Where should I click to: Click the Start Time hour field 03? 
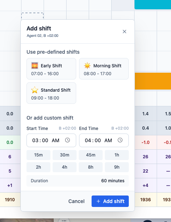pos(35,140)
